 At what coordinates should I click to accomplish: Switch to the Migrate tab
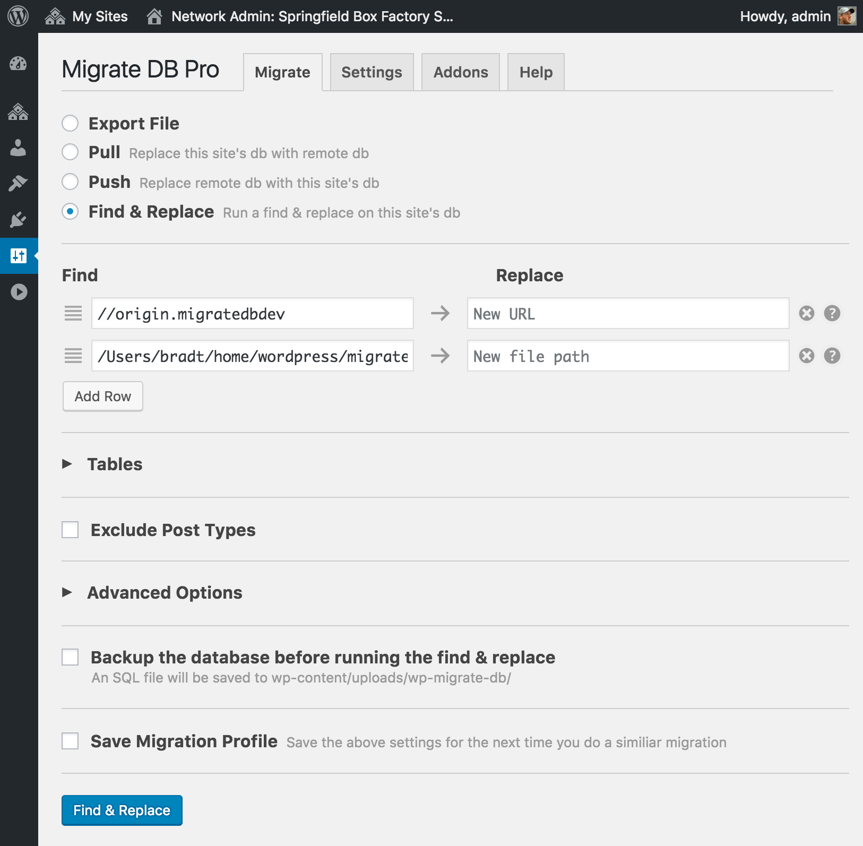282,72
